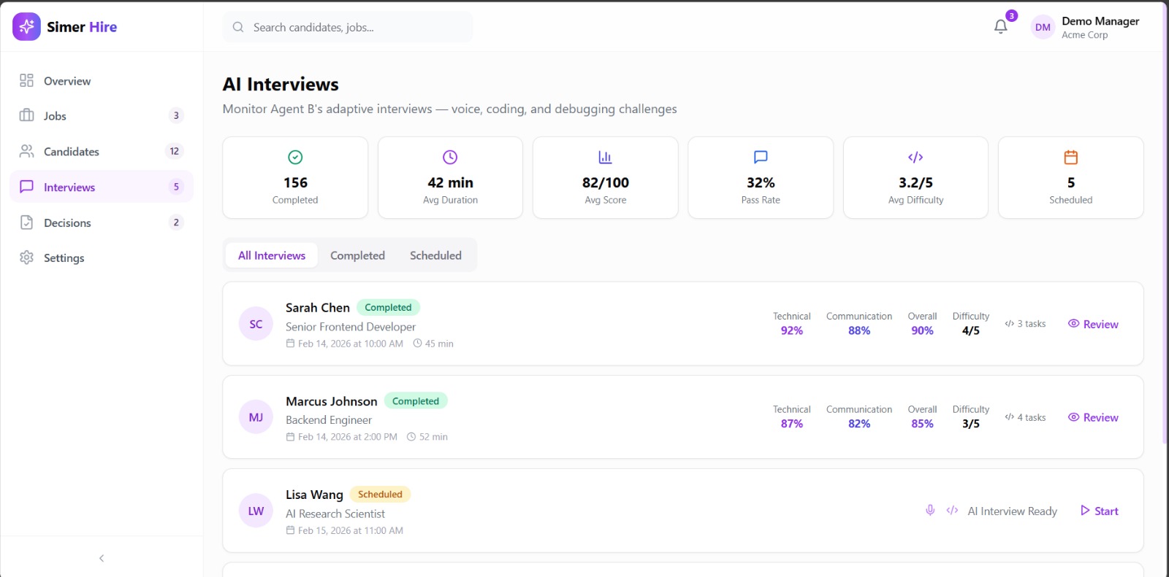This screenshot has width=1169, height=577.
Task: Click the code icon next to 3 tasks
Action: point(1009,324)
